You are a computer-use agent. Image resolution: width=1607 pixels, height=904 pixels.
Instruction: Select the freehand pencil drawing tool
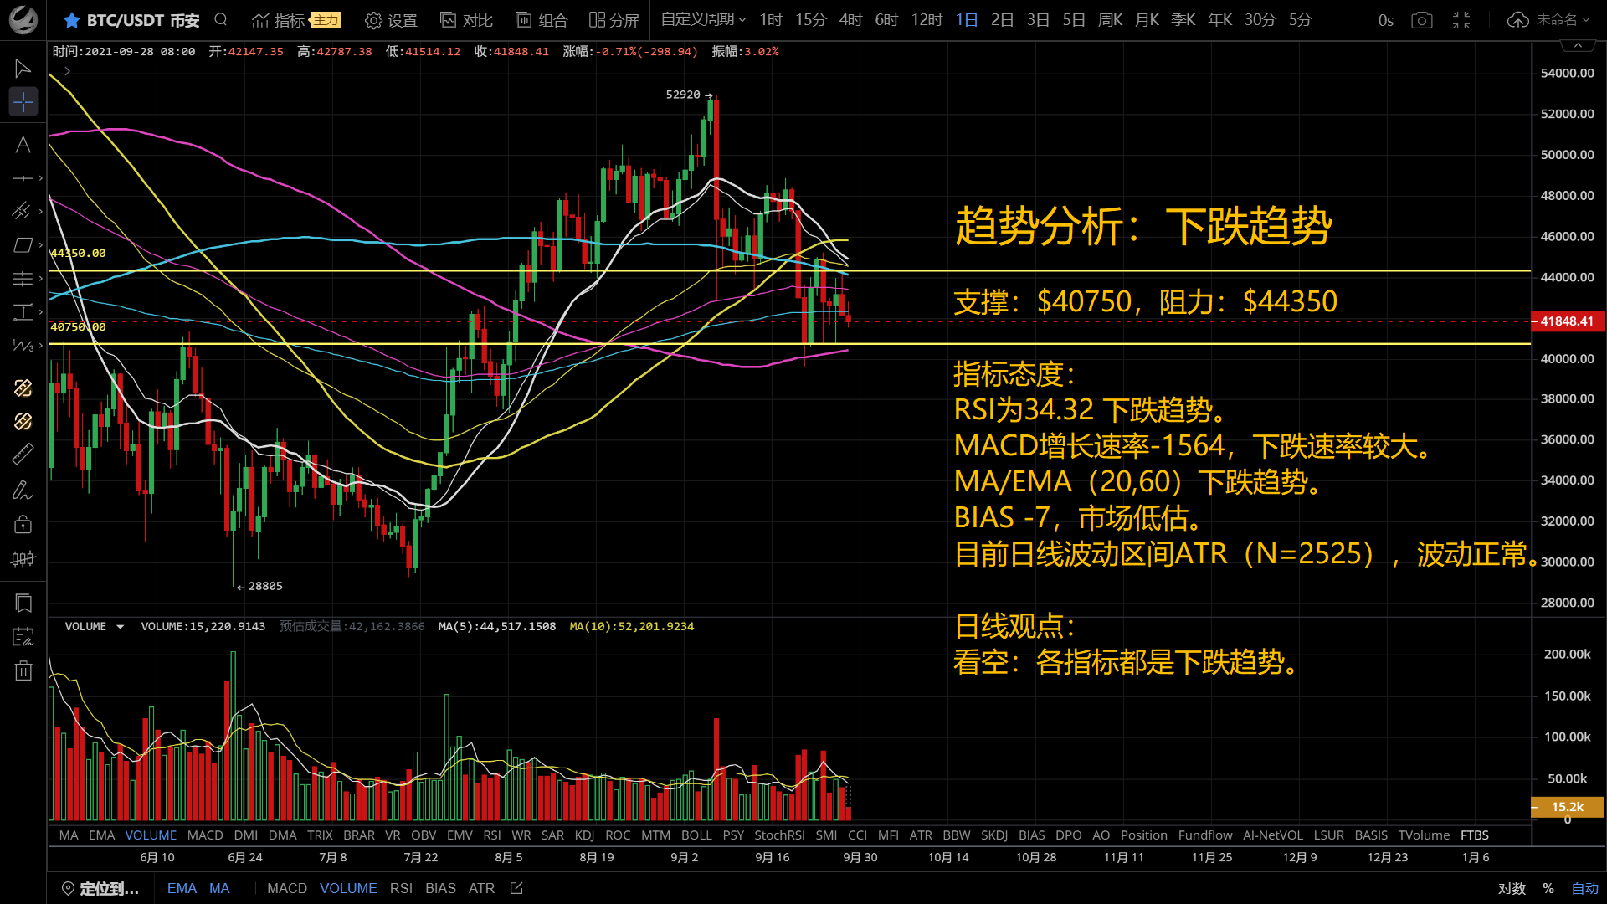coord(23,490)
